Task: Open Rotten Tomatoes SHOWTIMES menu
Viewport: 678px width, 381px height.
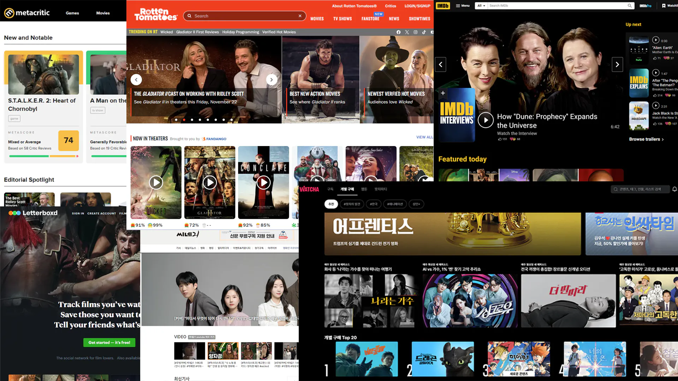Action: (x=420, y=19)
